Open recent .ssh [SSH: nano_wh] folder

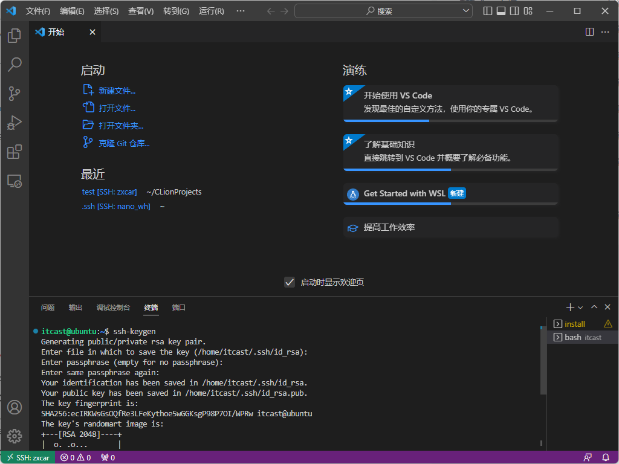pos(116,207)
